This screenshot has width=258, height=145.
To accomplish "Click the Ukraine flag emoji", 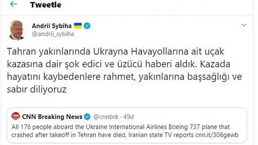I will pyautogui.click(x=78, y=26).
